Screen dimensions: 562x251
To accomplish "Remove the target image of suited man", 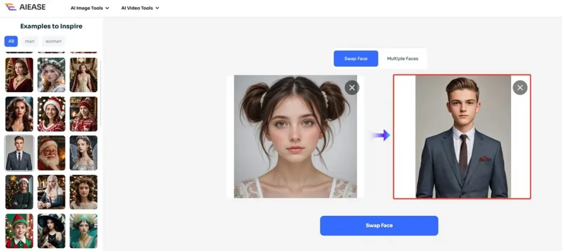I will tap(520, 87).
